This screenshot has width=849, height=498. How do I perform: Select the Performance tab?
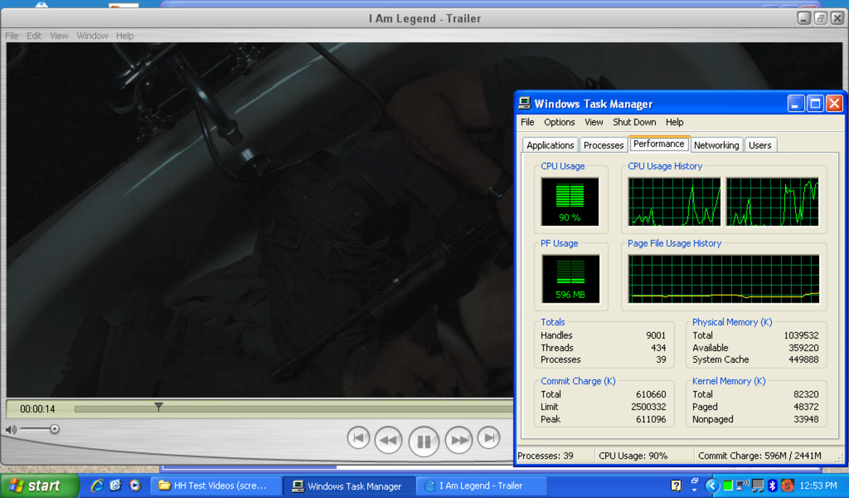[659, 144]
